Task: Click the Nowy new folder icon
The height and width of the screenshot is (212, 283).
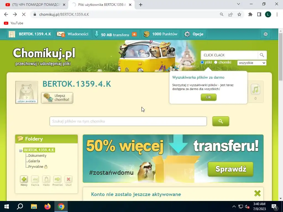Action: point(24,179)
